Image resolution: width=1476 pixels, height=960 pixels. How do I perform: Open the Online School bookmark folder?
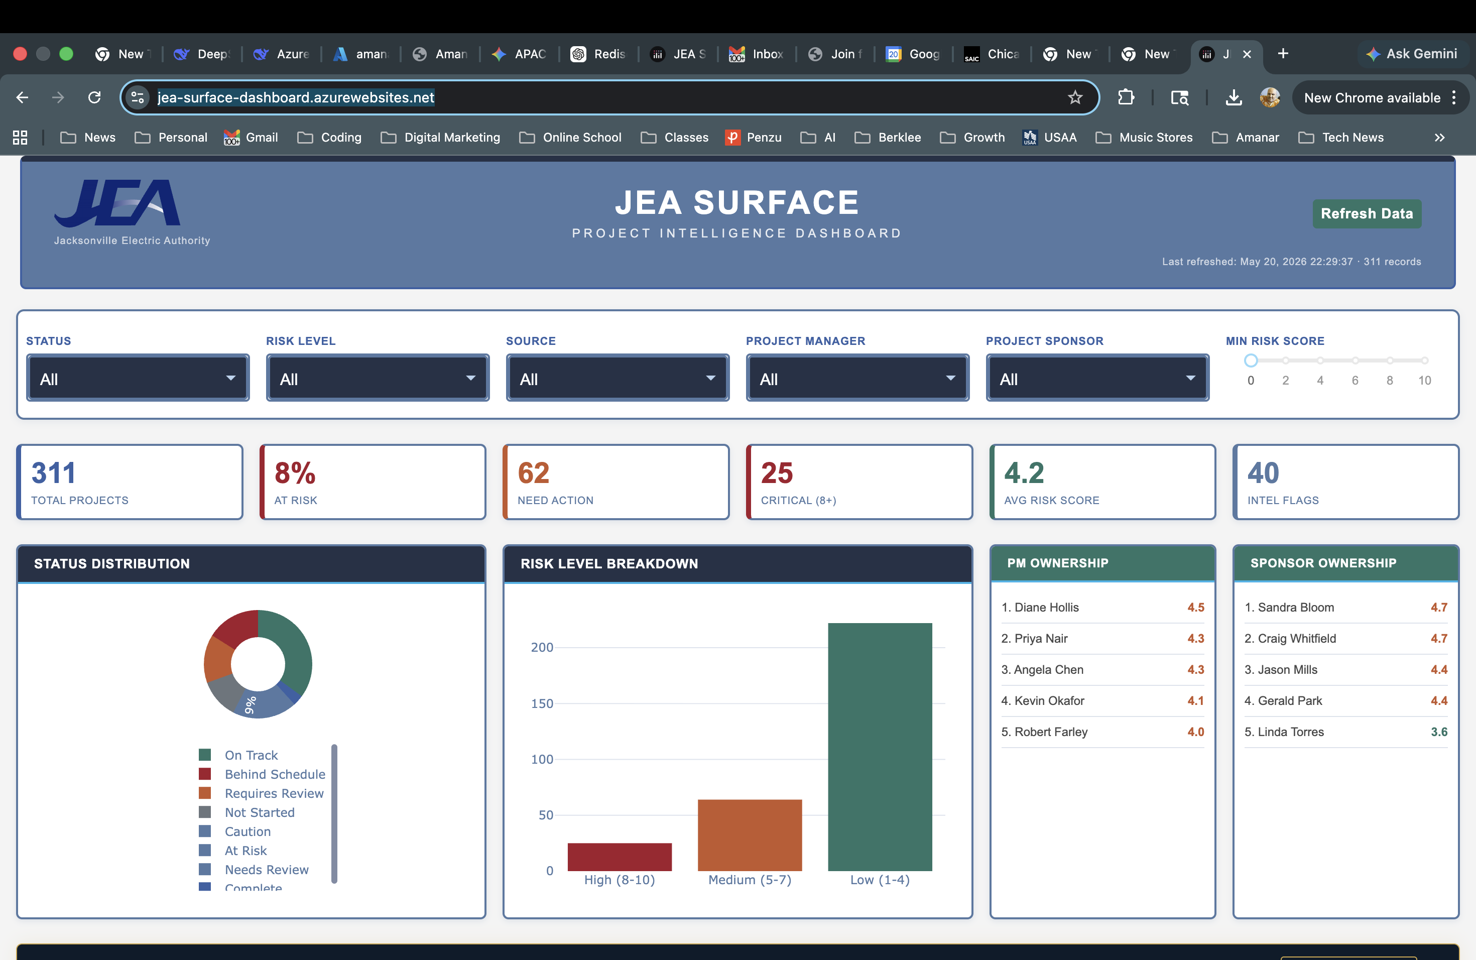coord(570,137)
